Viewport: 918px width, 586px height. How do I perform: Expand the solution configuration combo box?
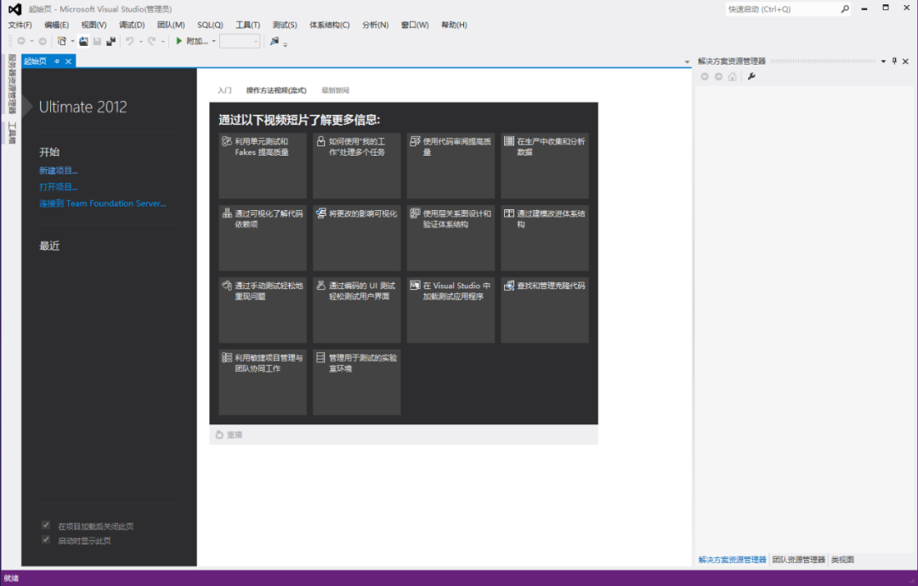coord(240,41)
